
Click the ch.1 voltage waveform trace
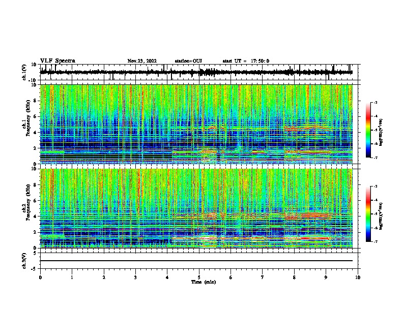pos(196,72)
